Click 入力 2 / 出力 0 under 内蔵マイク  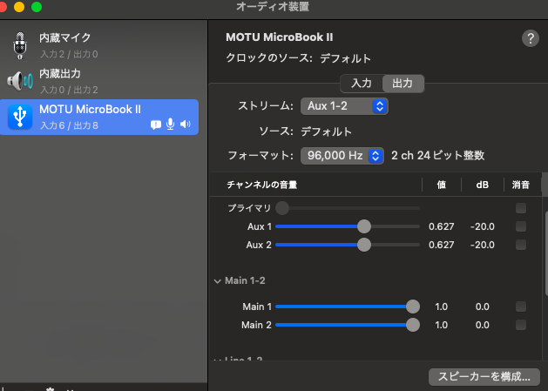coord(69,54)
